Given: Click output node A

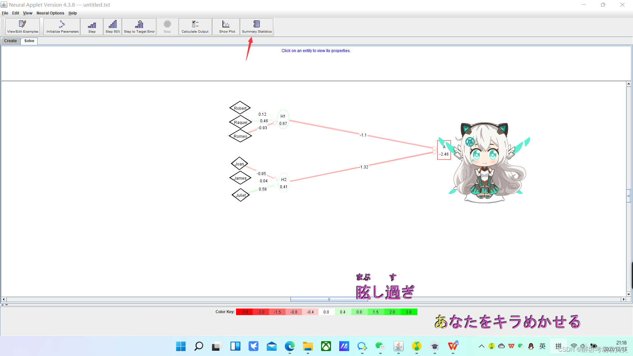Looking at the screenshot, I should click(444, 150).
